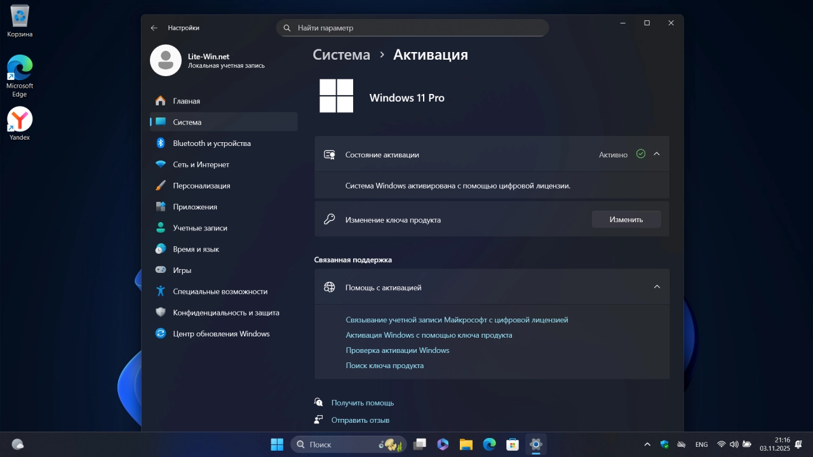813x457 pixels.
Task: Click Получить помощь link
Action: 363,402
